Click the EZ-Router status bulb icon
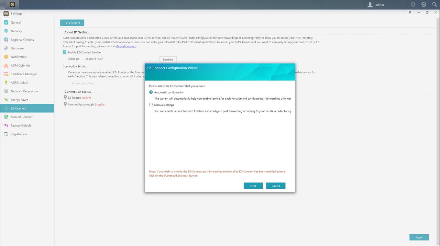This screenshot has height=246, width=440. pos(65,98)
